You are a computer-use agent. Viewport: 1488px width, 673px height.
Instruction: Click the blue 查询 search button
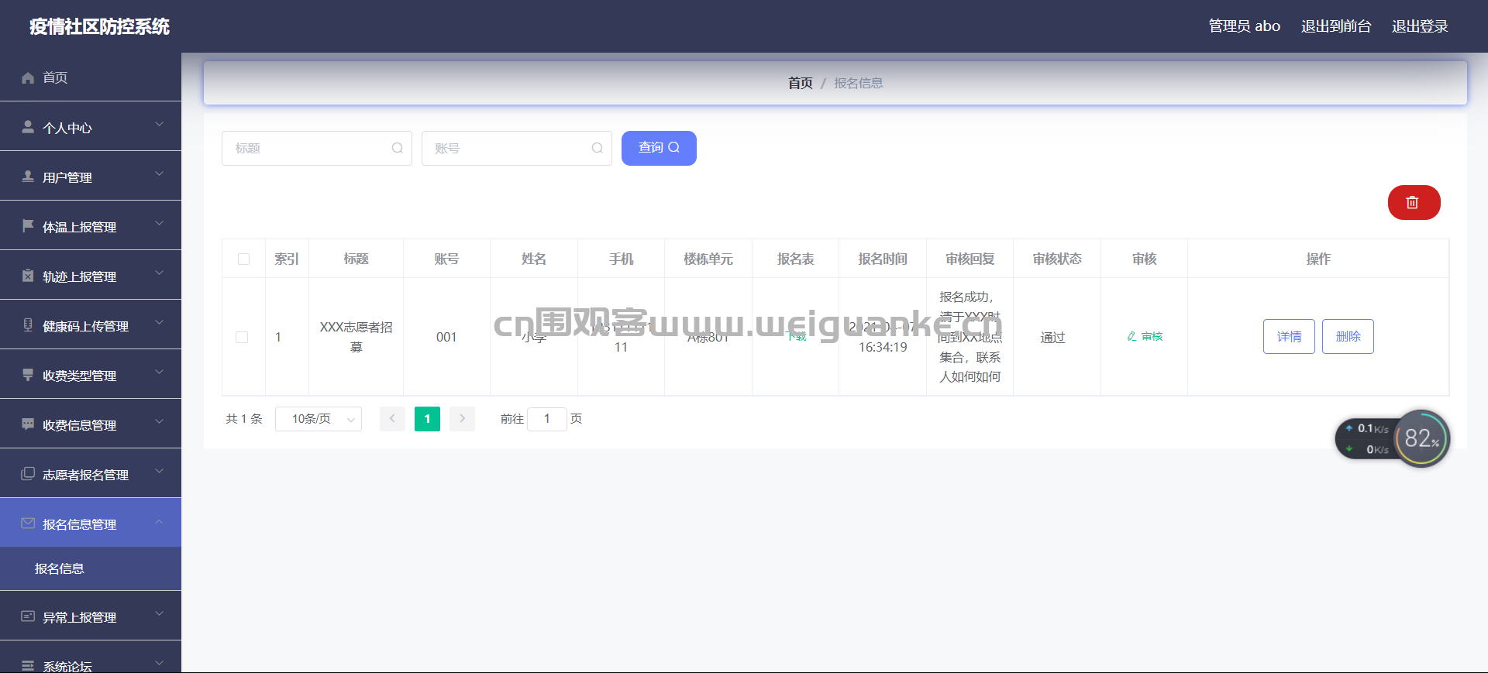click(659, 148)
